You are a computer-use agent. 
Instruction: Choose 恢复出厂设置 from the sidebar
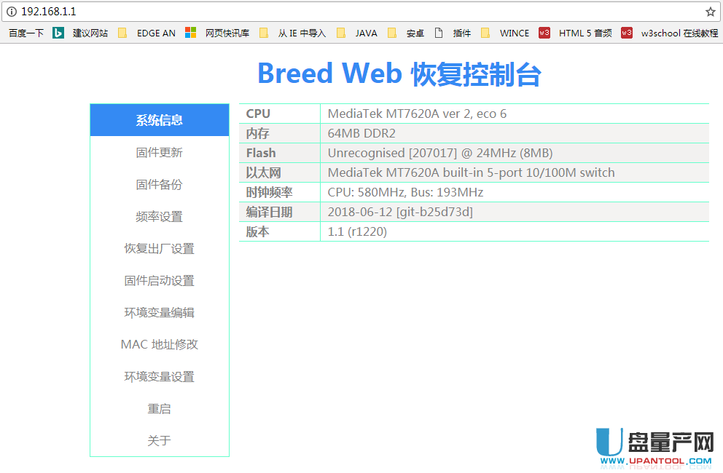159,249
